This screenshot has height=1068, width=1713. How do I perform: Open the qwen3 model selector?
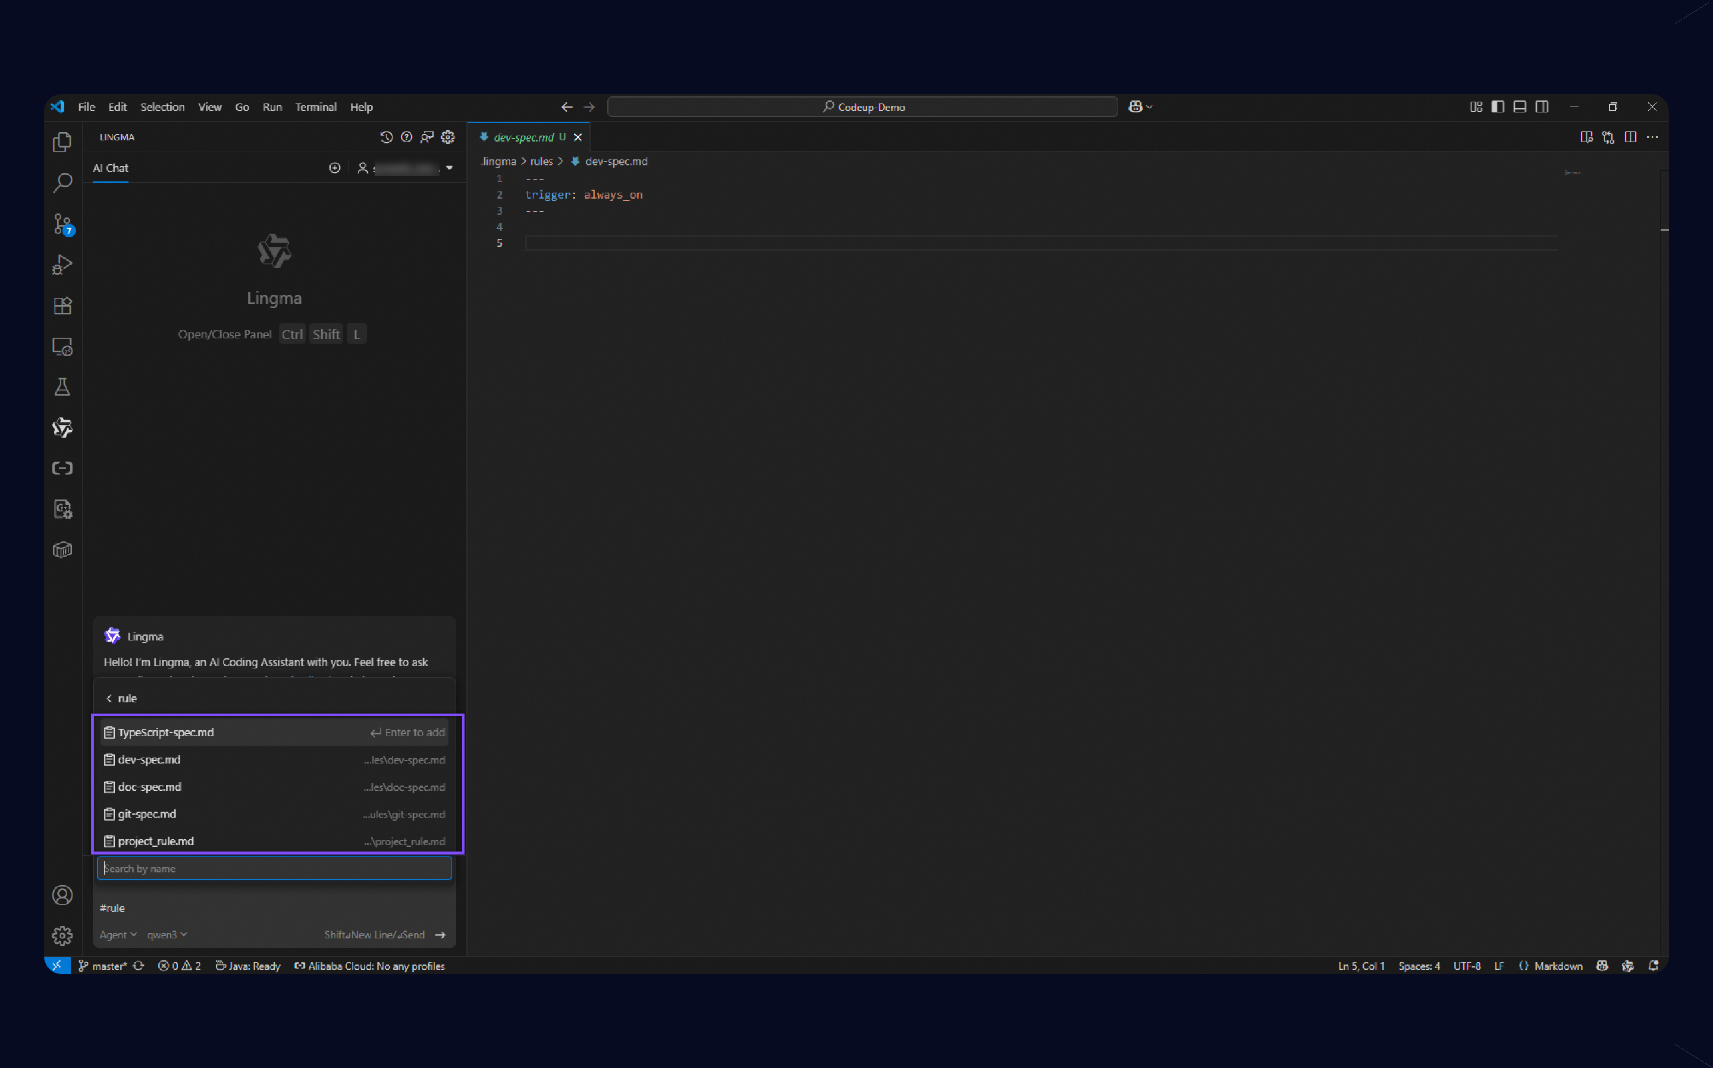167,935
